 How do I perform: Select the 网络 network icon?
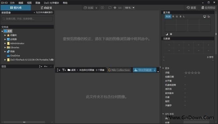[8, 51]
